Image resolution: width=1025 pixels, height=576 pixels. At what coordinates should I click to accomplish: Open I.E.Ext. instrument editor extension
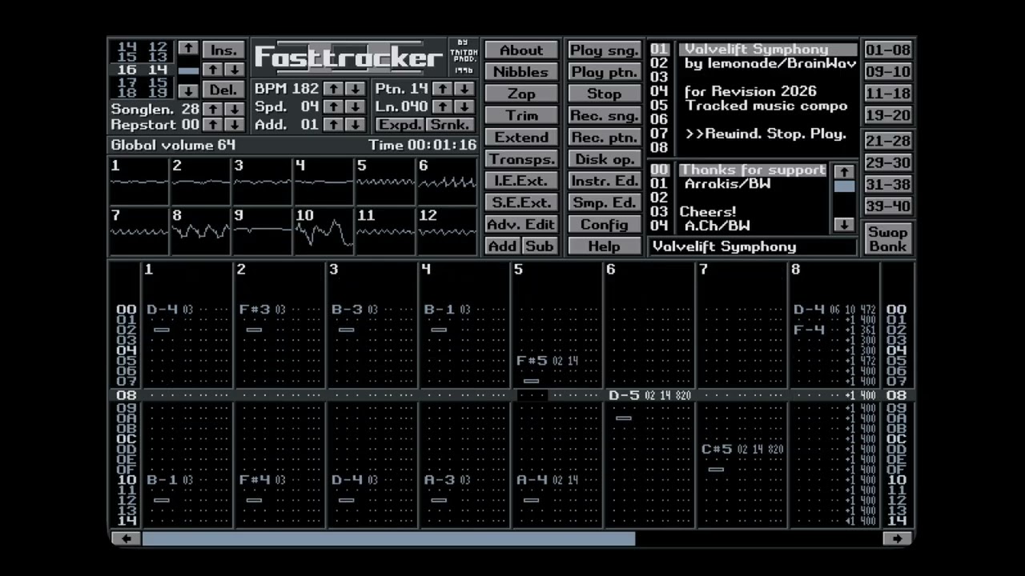coord(521,181)
